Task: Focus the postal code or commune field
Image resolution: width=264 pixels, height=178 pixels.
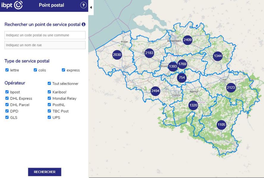Action: [x=45, y=35]
